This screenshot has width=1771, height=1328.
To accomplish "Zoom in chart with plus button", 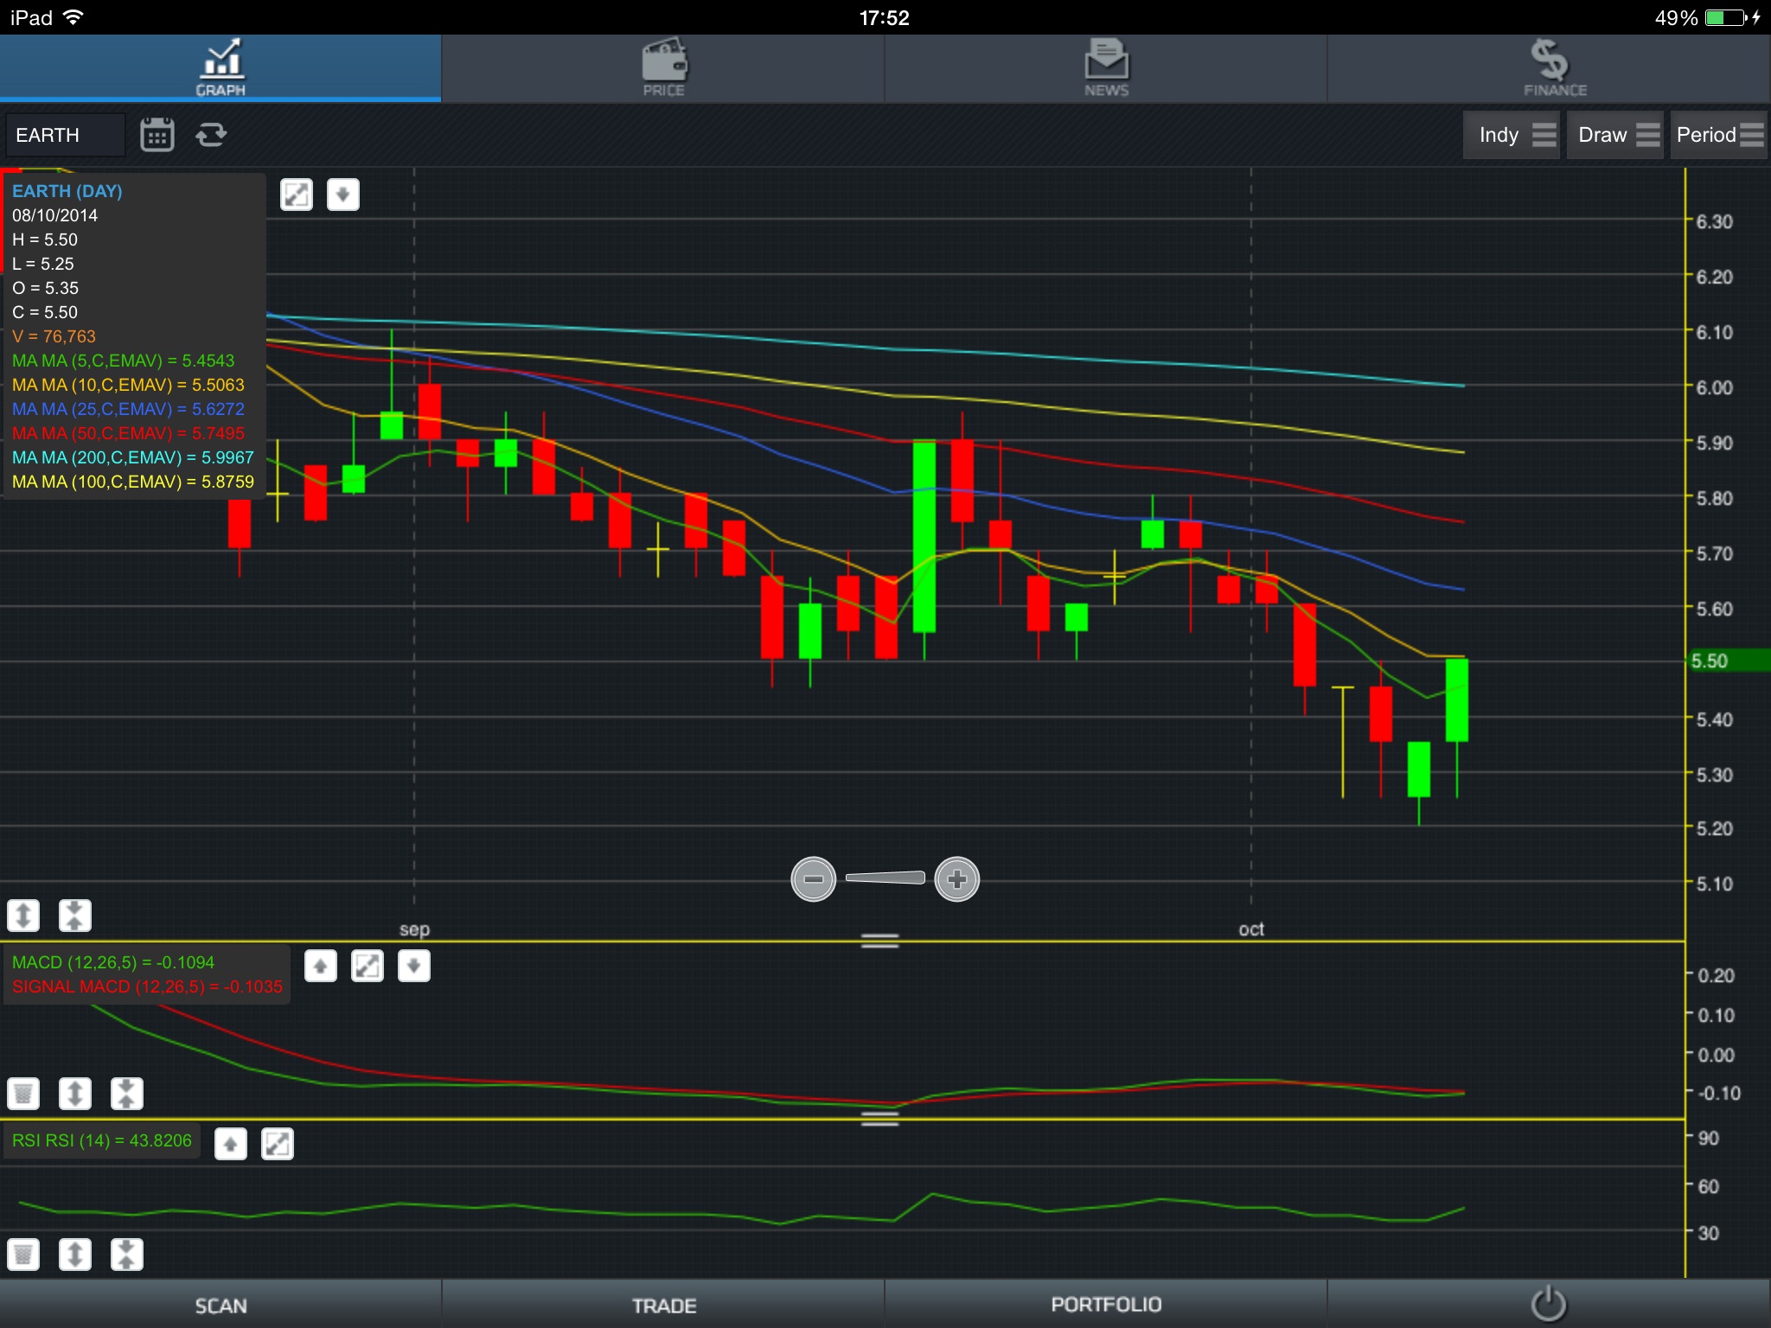I will [x=957, y=879].
